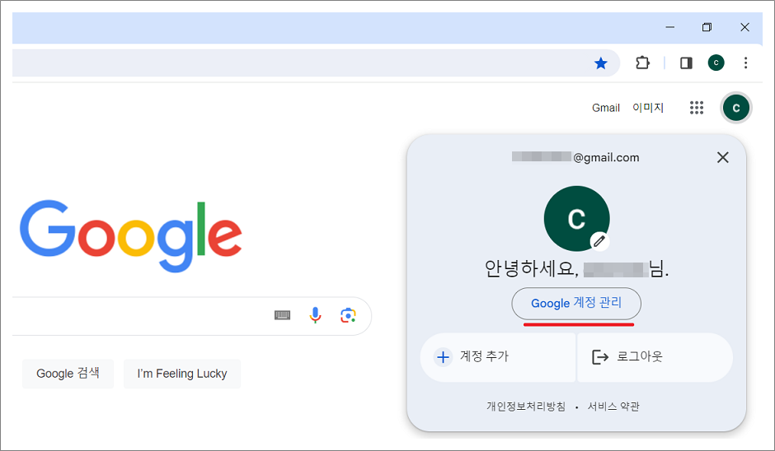Open the Gmail link
Image resolution: width=775 pixels, height=451 pixels.
(605, 108)
